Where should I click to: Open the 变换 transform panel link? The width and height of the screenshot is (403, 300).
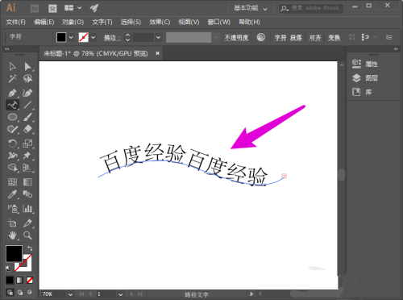pyautogui.click(x=334, y=38)
